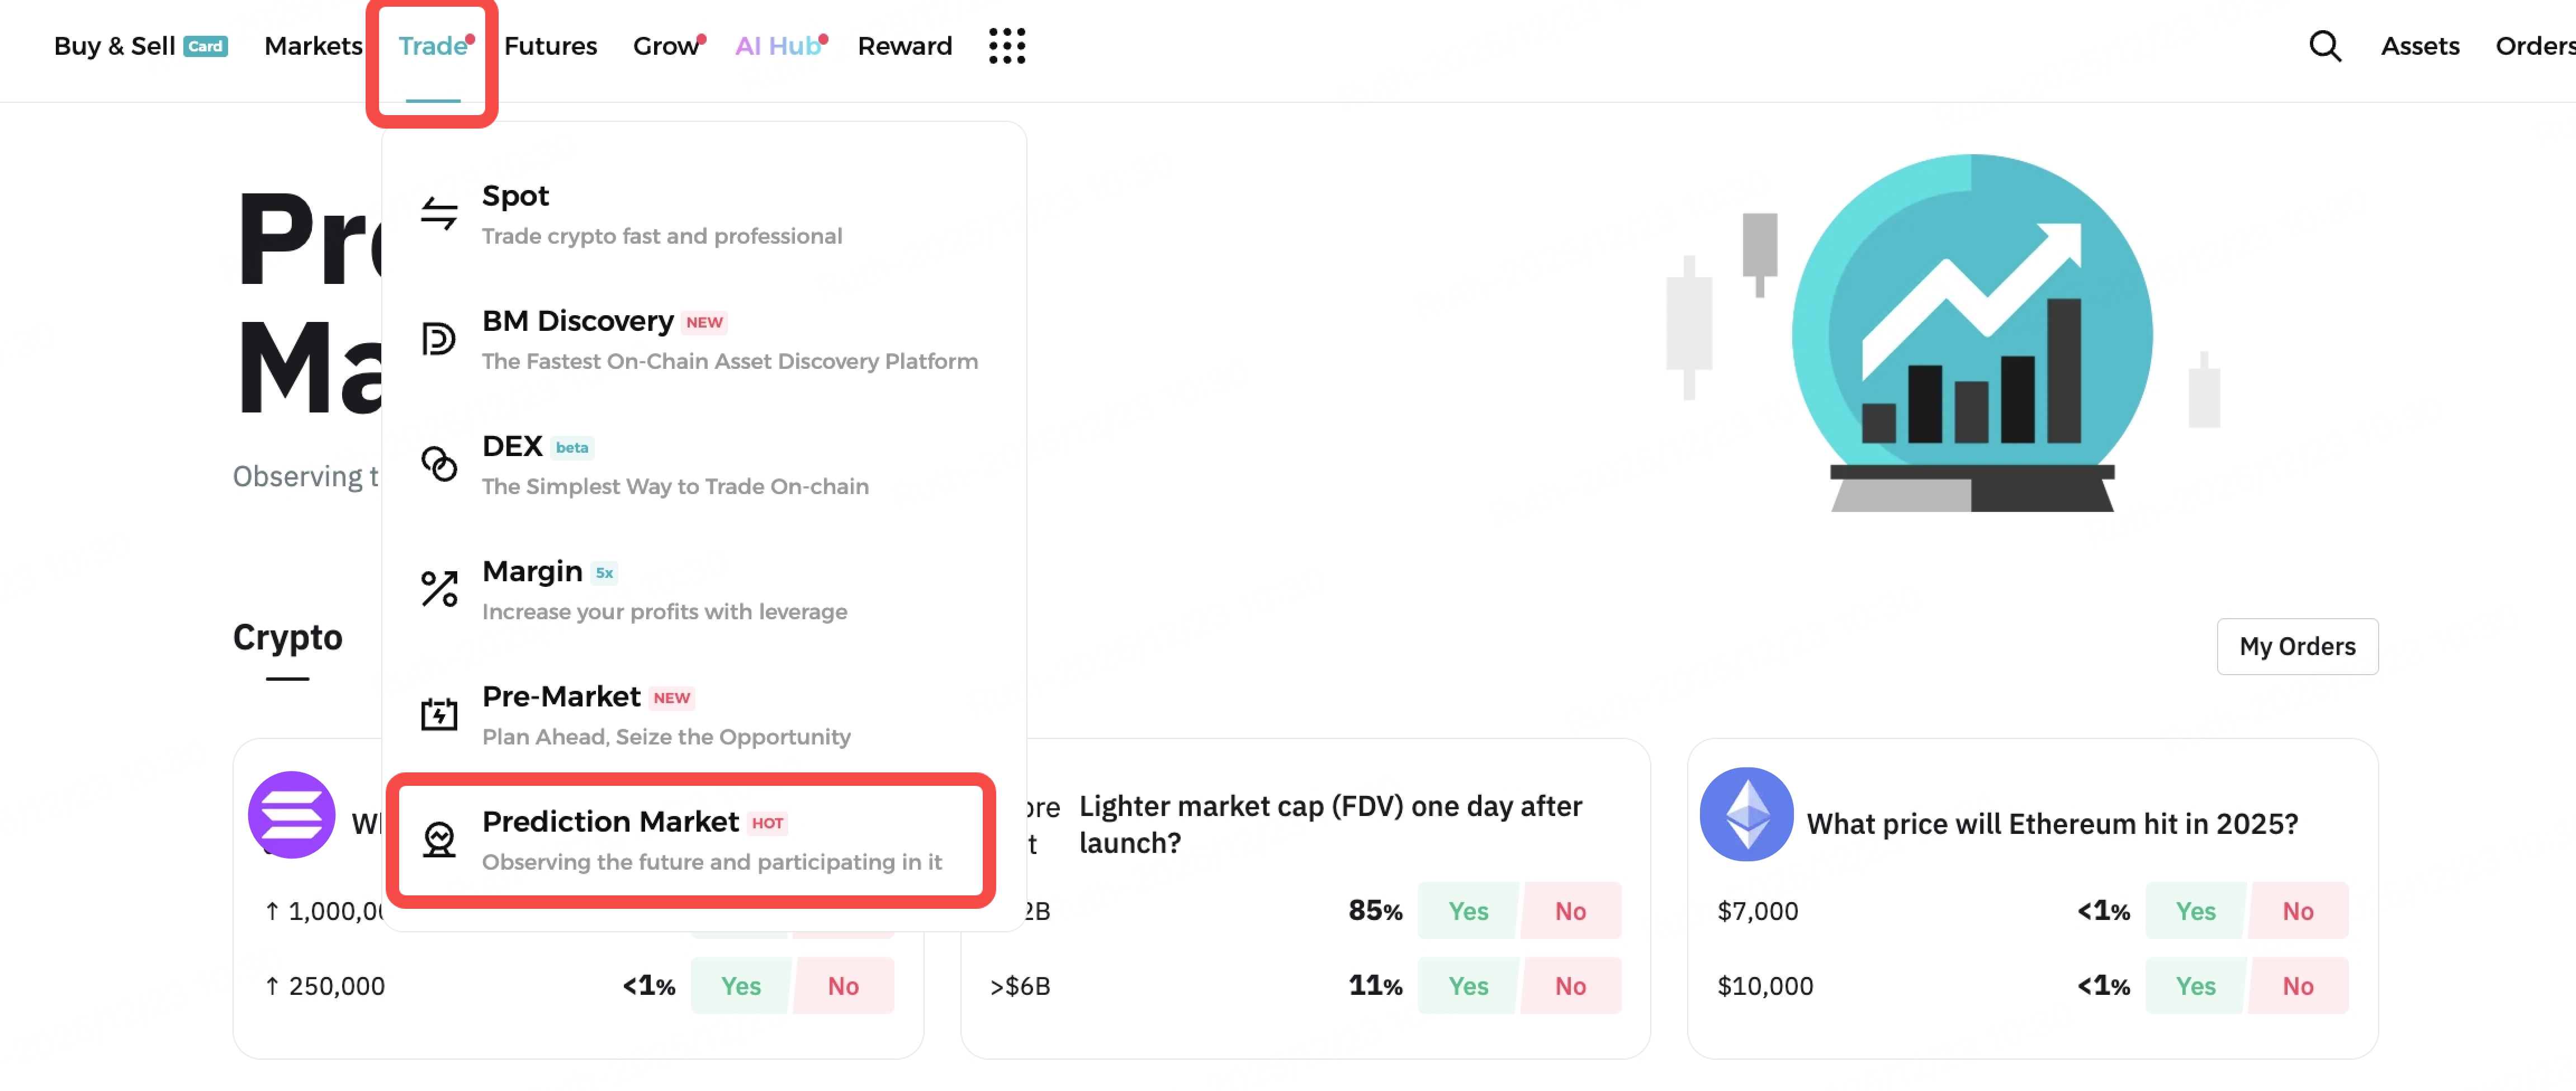Click the DEX overlapping circles icon
This screenshot has width=2576, height=1091.
coord(439,464)
